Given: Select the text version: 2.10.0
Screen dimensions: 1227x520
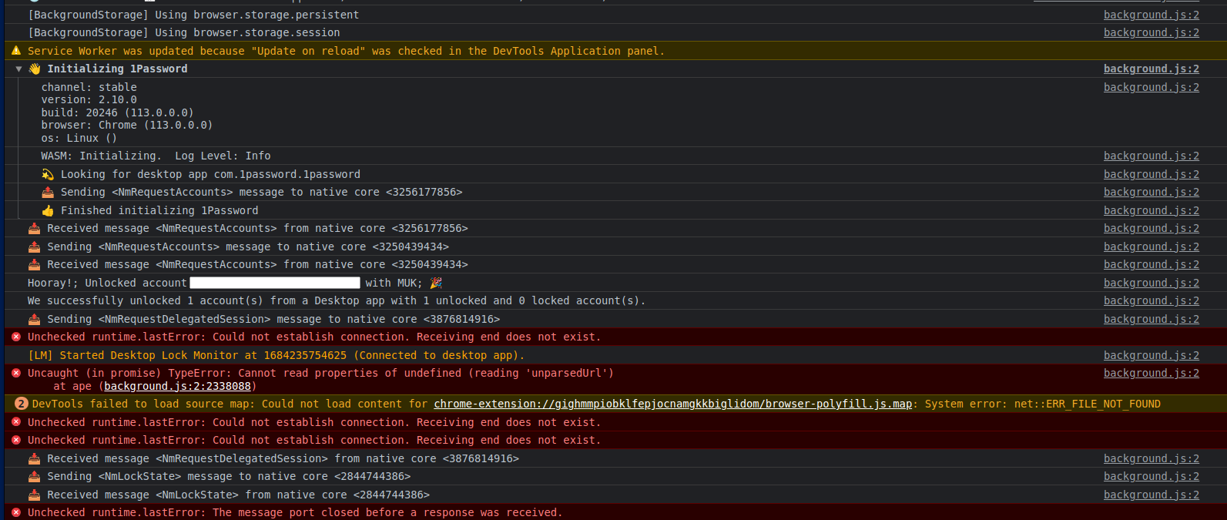Looking at the screenshot, I should coord(89,99).
